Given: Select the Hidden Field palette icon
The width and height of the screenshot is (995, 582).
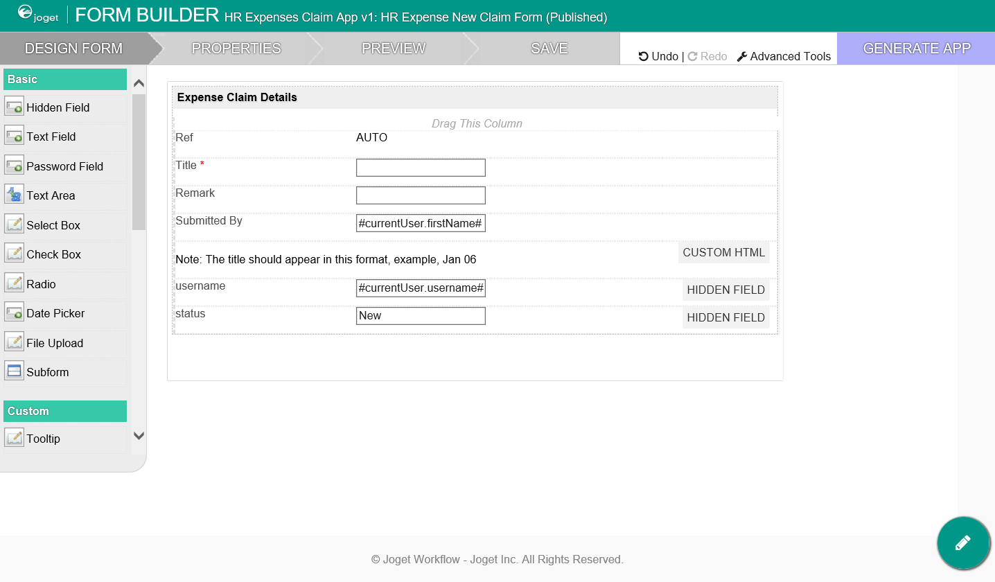Looking at the screenshot, I should 14,107.
